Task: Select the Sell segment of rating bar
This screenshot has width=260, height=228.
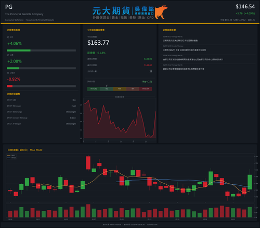Action: pos(133,89)
